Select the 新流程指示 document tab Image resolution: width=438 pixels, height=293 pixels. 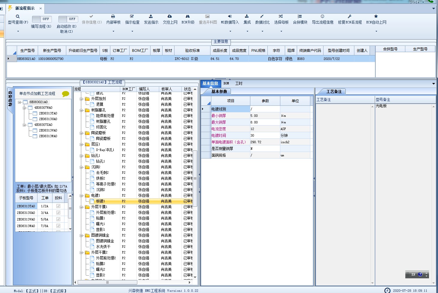coord(25,8)
